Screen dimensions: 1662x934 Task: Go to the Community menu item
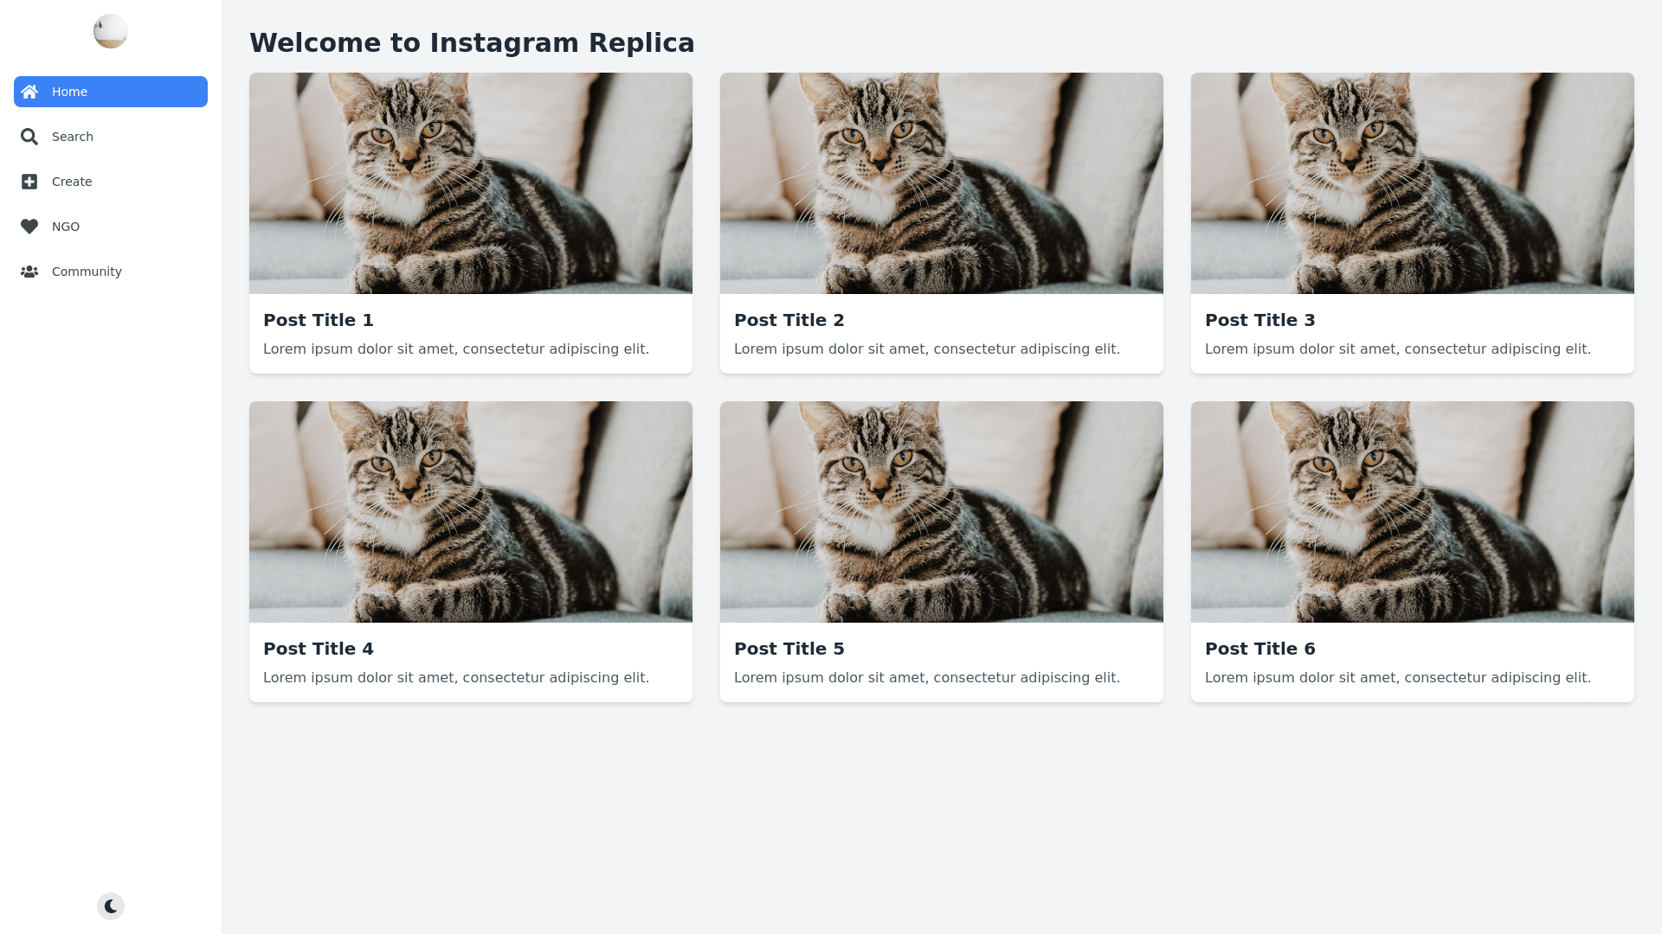[x=87, y=272]
